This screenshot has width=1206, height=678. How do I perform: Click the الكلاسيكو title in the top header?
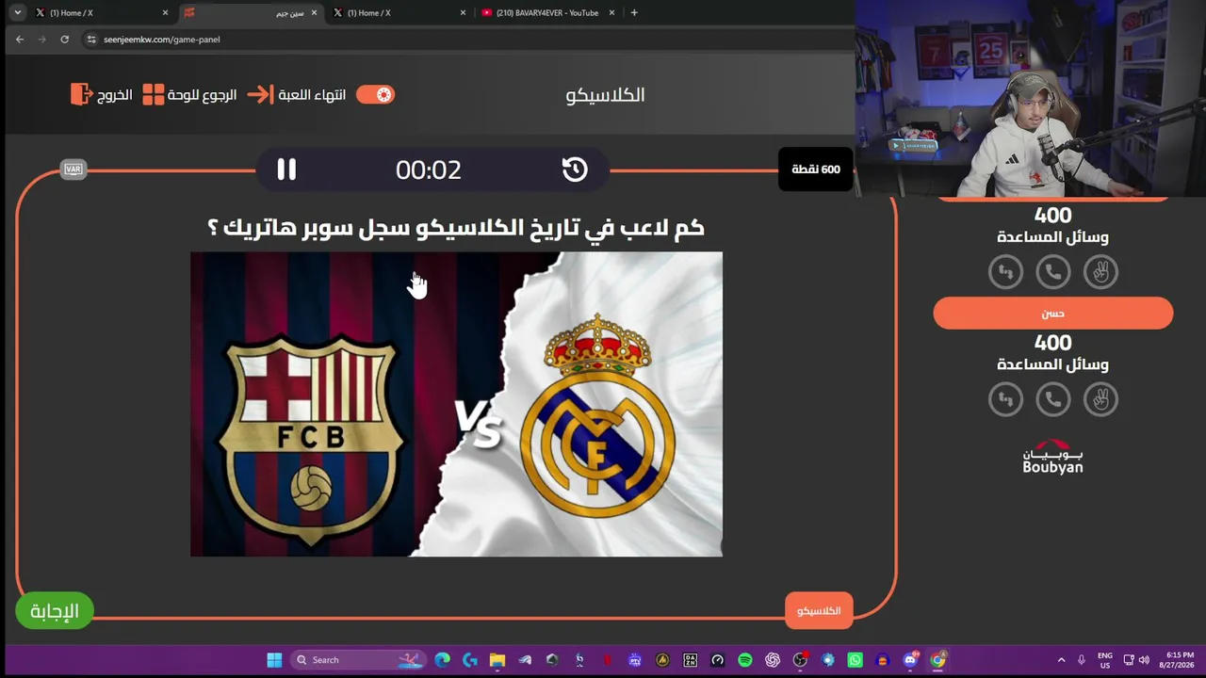point(605,95)
